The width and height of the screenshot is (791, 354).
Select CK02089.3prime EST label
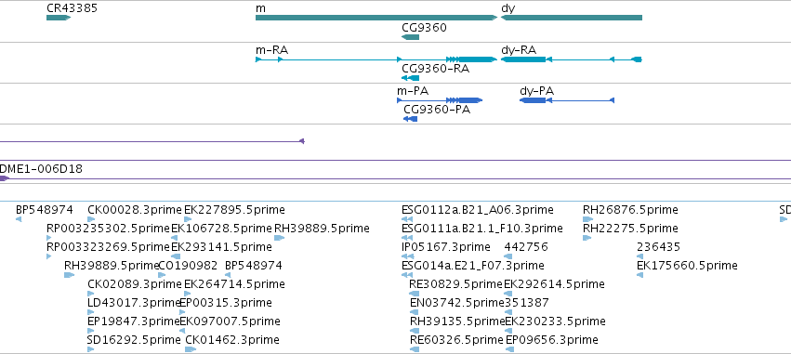[134, 284]
